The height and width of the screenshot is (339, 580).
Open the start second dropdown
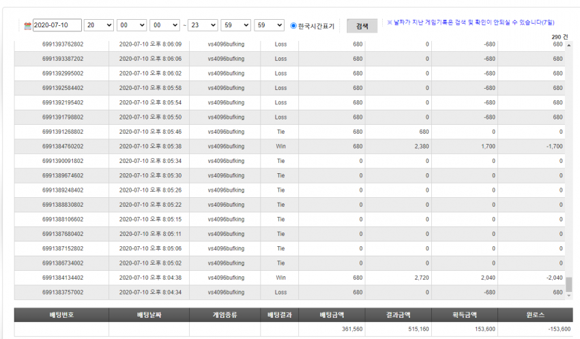(164, 25)
